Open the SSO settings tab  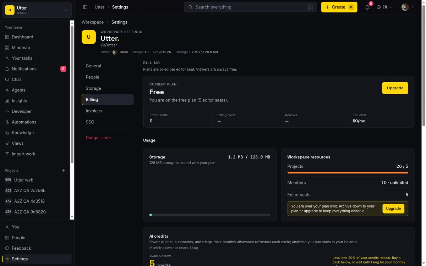[108, 122]
